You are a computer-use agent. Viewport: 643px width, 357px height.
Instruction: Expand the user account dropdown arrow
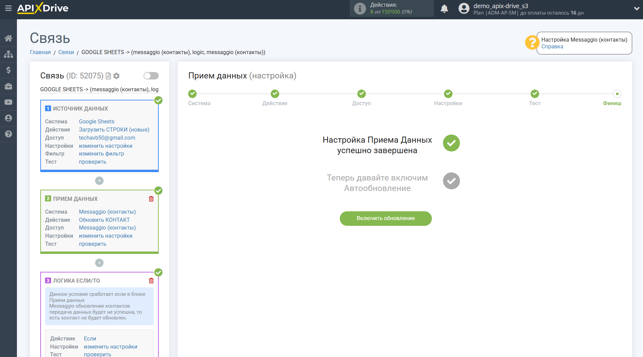click(636, 9)
